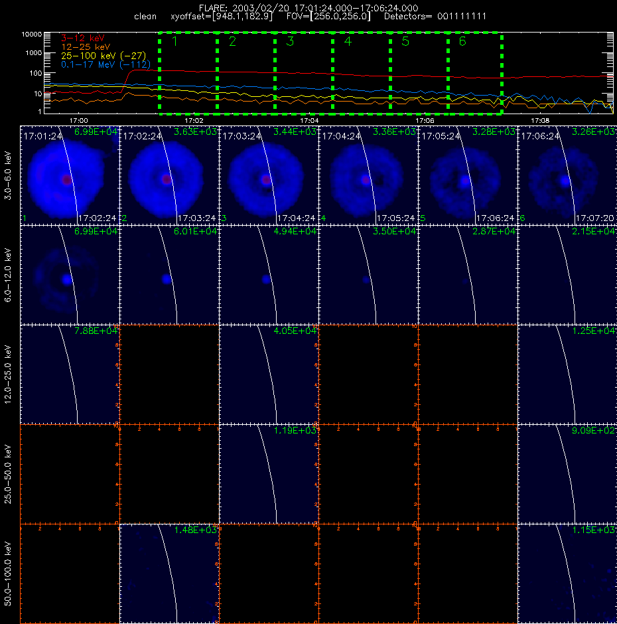
Task: Open the 3-6 keV image starting 17:02:24
Action: [169, 175]
